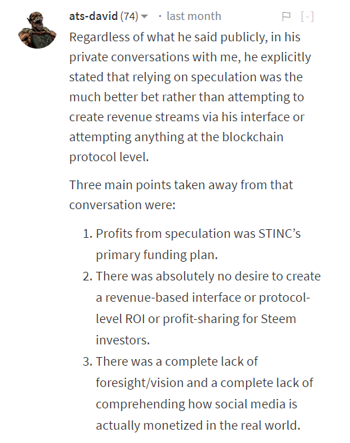Open the dropdown arrow next to ats-david (74)
350x443 pixels.
click(144, 17)
